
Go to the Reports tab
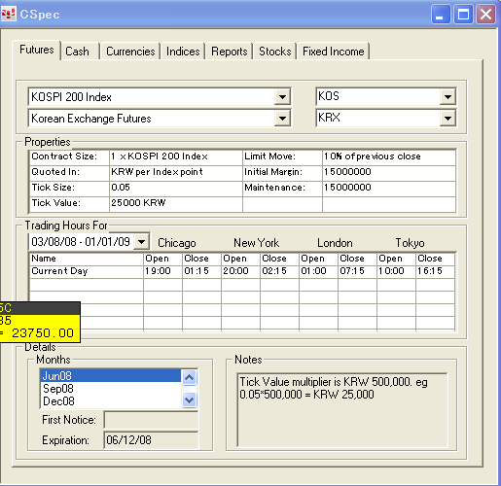pos(229,52)
